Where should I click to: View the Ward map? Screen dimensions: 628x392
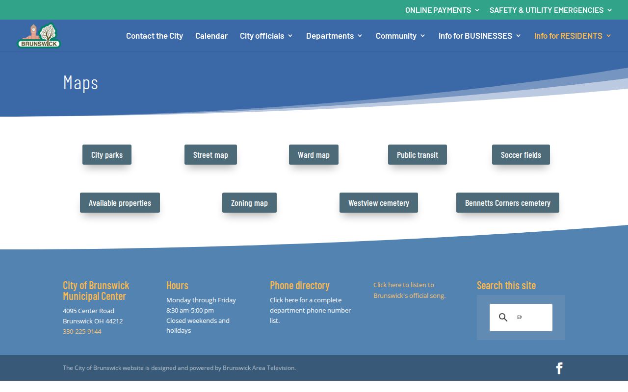314,155
